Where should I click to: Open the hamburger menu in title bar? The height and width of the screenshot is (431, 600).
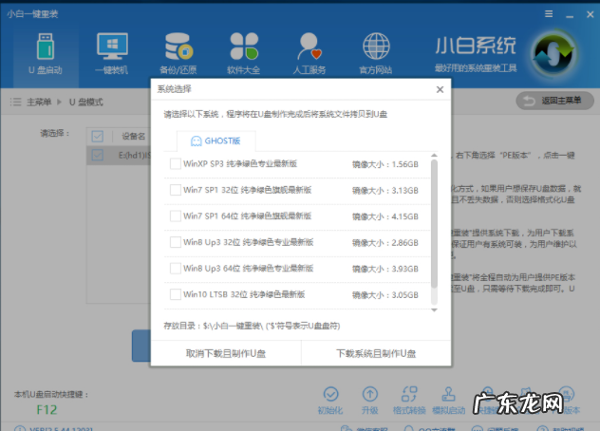click(549, 14)
